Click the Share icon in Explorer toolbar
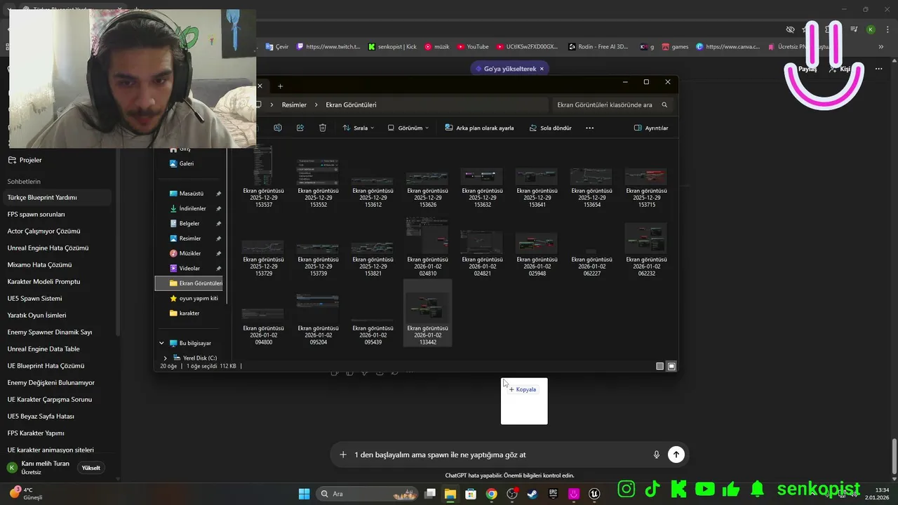 [x=300, y=128]
